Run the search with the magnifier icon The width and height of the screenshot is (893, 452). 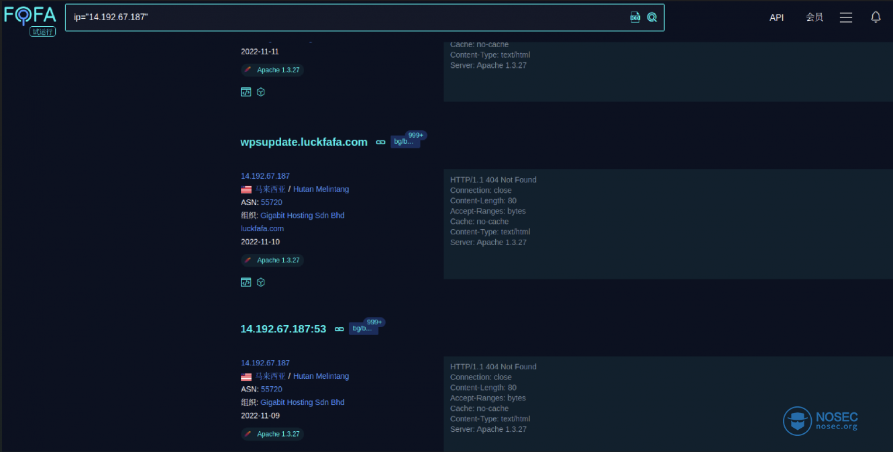(652, 17)
